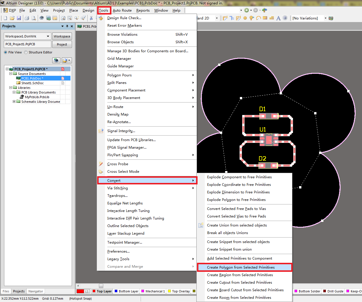Click the Project button

62,44
